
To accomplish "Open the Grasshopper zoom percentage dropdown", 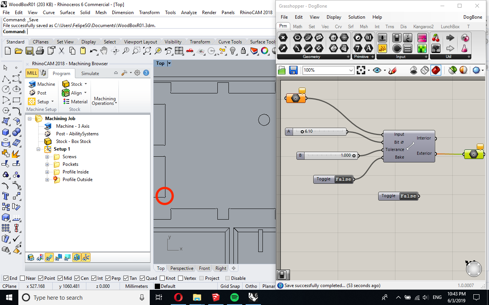I will [x=351, y=70].
